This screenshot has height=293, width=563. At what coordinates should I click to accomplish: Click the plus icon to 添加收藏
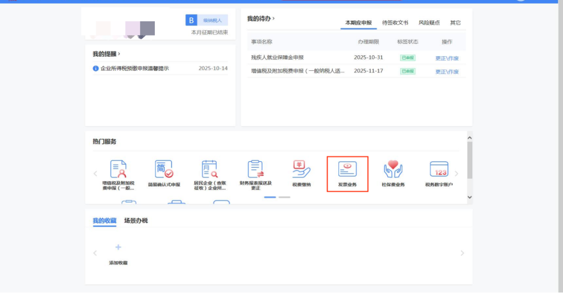click(118, 247)
